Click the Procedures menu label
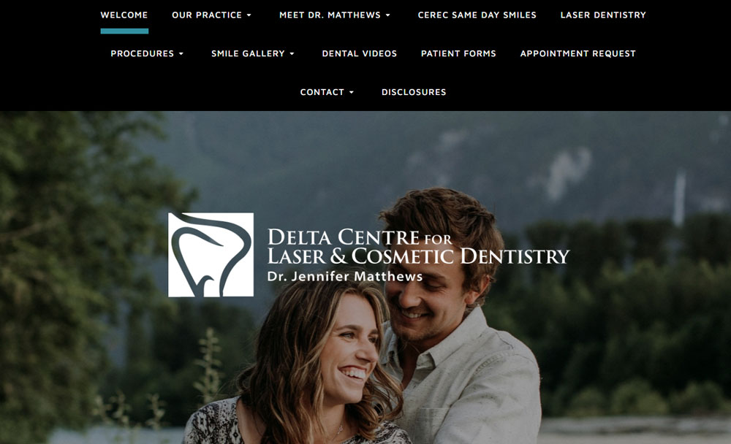Screen dimensions: 731x444 [143, 53]
